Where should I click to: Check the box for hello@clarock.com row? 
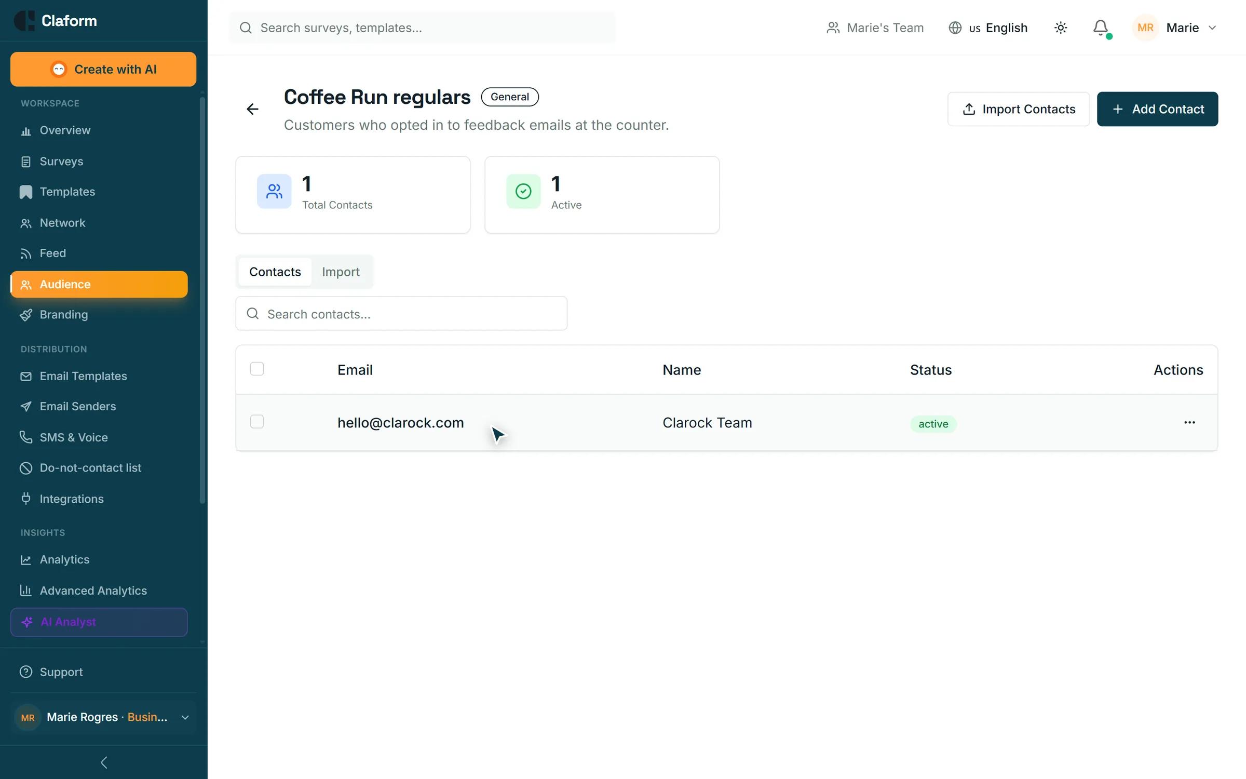coord(257,422)
